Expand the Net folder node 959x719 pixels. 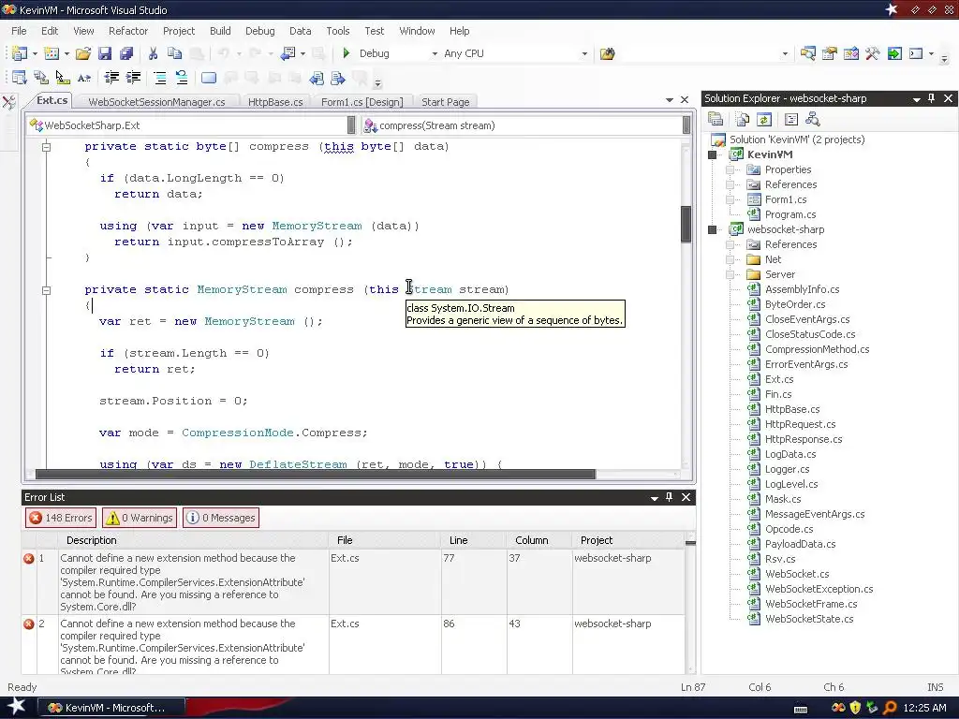tap(730, 260)
